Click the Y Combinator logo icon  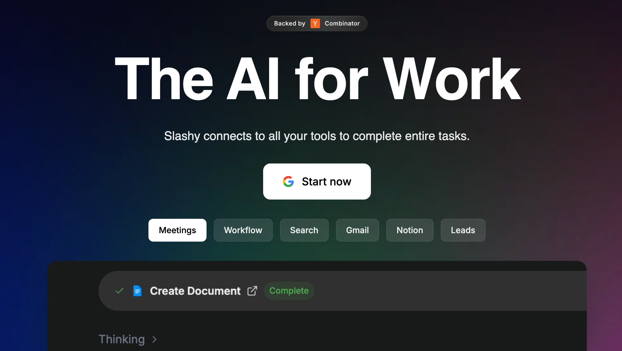pos(315,23)
